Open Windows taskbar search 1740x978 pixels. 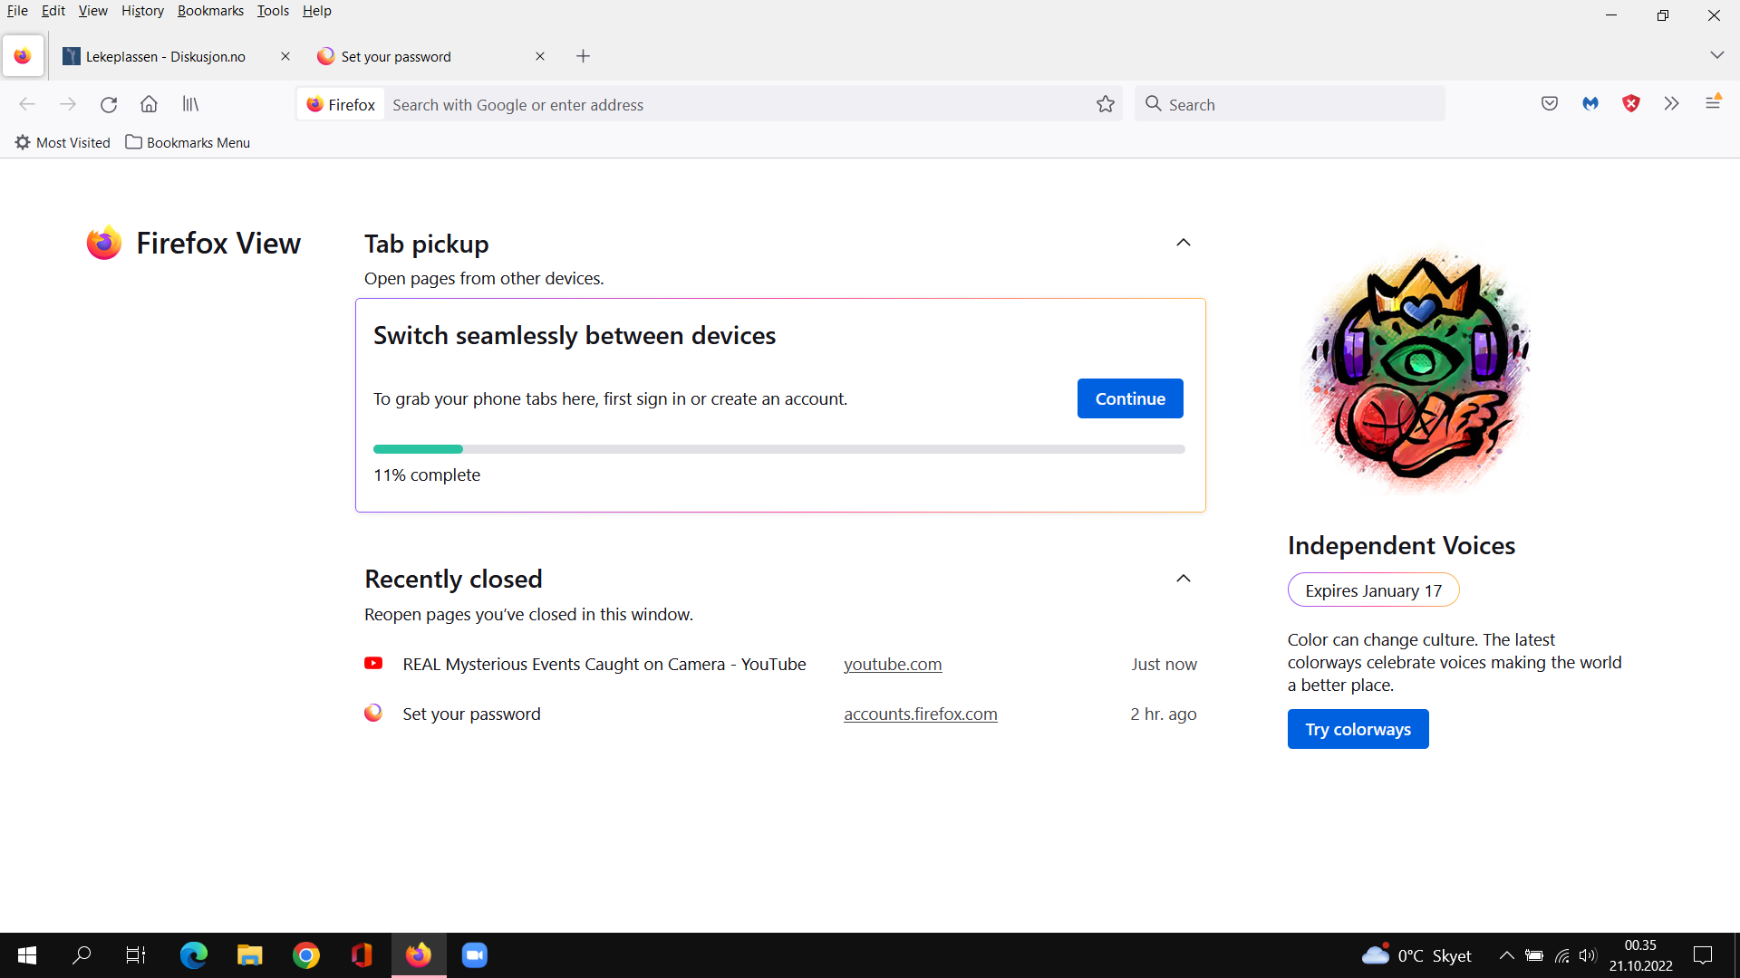pos(82,955)
